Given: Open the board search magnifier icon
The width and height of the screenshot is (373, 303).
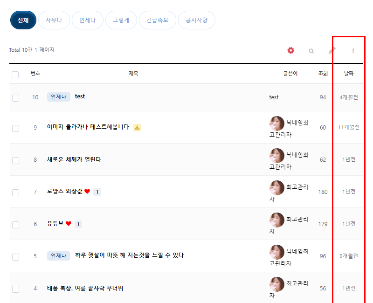Looking at the screenshot, I should tap(311, 51).
